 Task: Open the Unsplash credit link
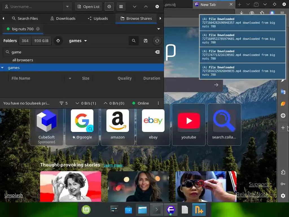[14, 195]
